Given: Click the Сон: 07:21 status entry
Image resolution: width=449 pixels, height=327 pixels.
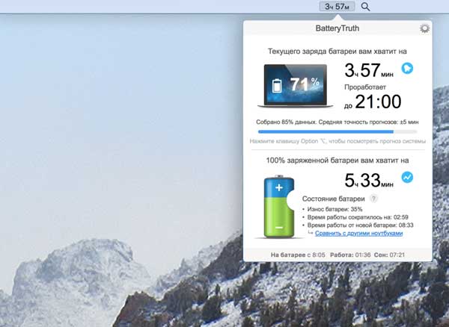Looking at the screenshot, I should pos(389,255).
